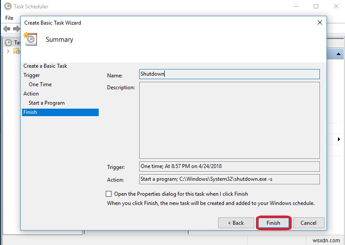Cancel the Create Basic Task Wizard
This screenshot has width=345, height=245.
308,223
